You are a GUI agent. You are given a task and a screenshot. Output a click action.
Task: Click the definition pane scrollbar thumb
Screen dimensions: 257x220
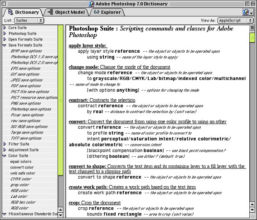252,38
